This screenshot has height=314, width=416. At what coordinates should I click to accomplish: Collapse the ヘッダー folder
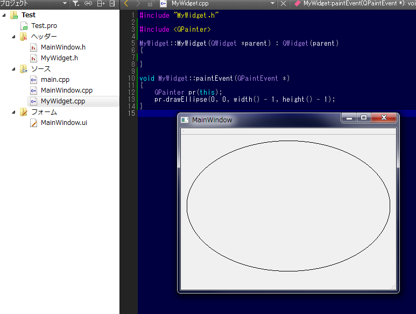coord(13,37)
